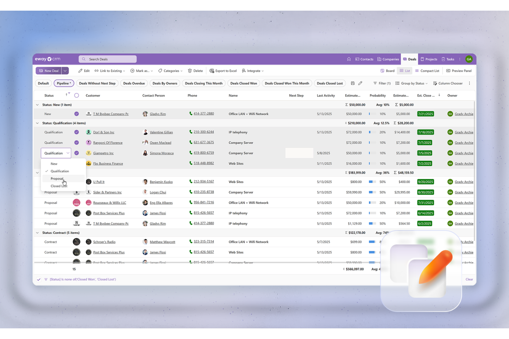Viewport: 509px width, 339px height.
Task: Click Simona Morasca's contact photo
Action: [x=145, y=153]
